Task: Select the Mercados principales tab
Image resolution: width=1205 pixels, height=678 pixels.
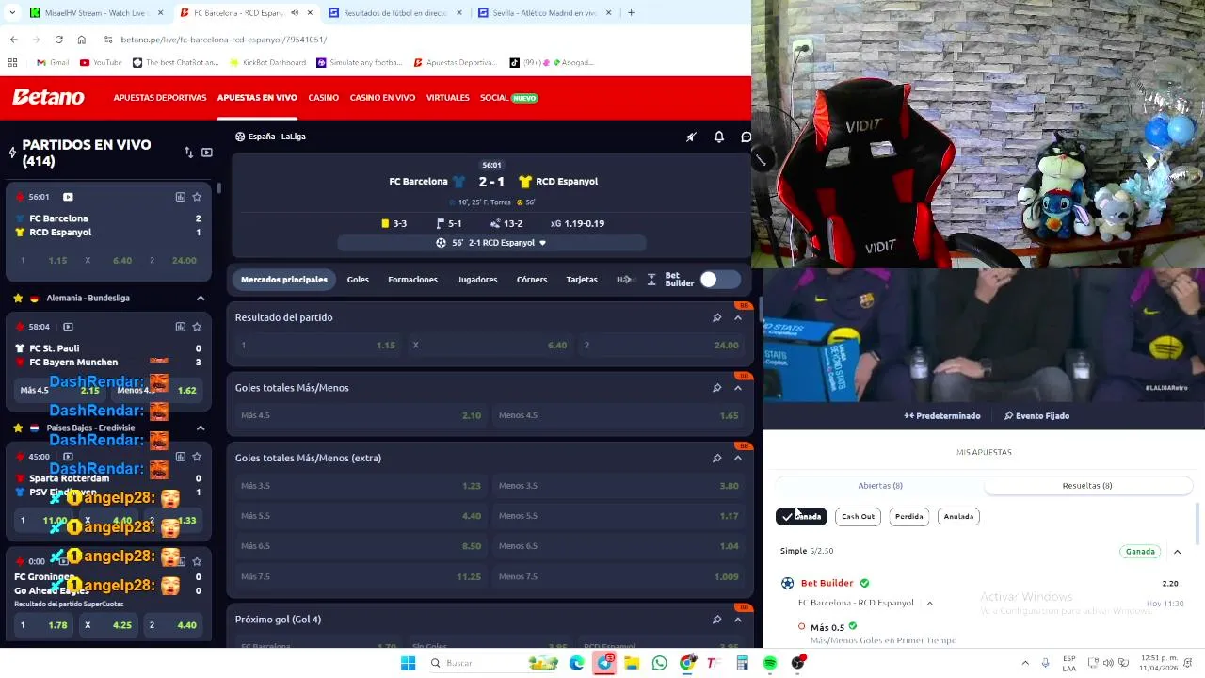Action: tap(284, 280)
